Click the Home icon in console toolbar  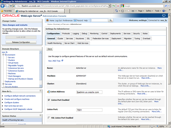(x=48, y=20)
